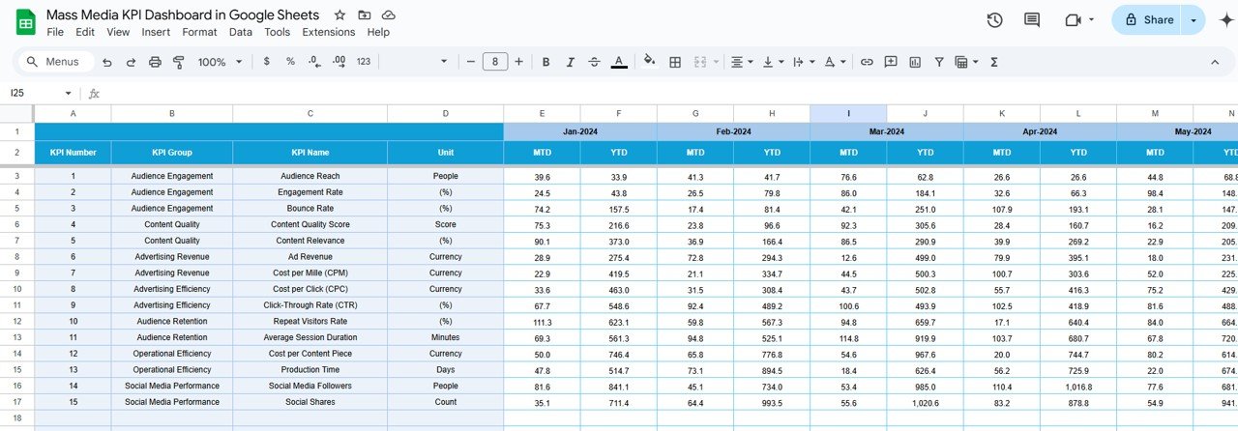This screenshot has width=1238, height=431.
Task: Edit the font size field
Action: [495, 62]
